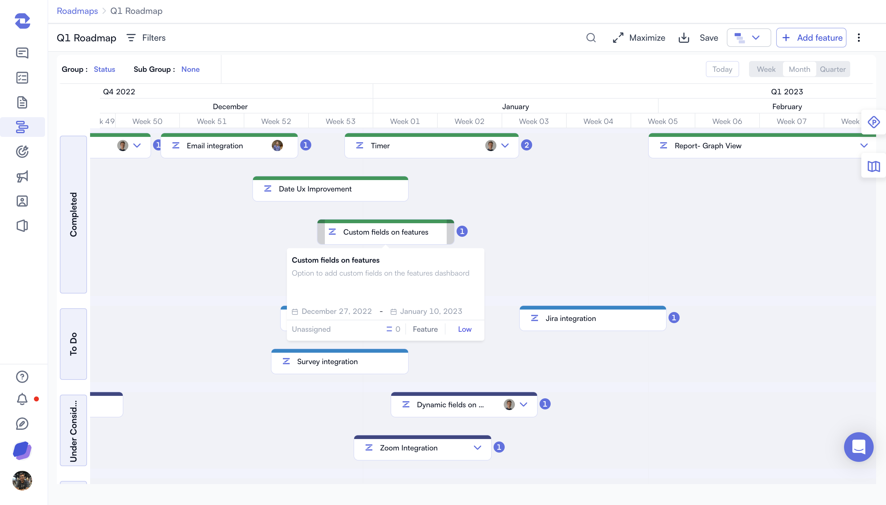Screen dimensions: 886x505
Task: Expand the Report- Graph View chevron
Action: point(864,146)
